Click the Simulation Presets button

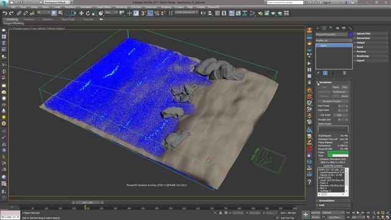tap(332, 101)
